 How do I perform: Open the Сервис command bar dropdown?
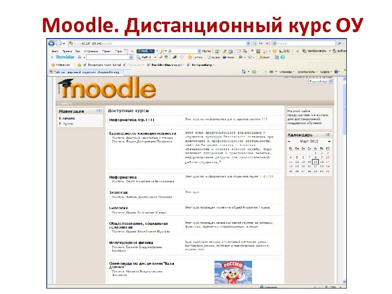coord(326,72)
